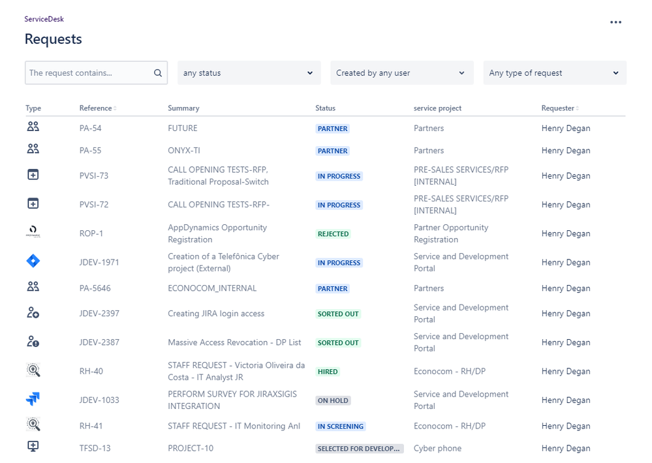Image resolution: width=652 pixels, height=463 pixels.
Task: Click the Summary column header
Action: pyautogui.click(x=183, y=108)
